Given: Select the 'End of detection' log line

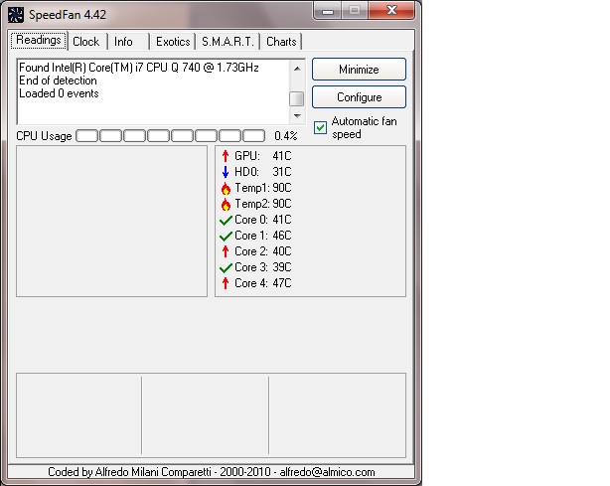Looking at the screenshot, I should coord(58,81).
